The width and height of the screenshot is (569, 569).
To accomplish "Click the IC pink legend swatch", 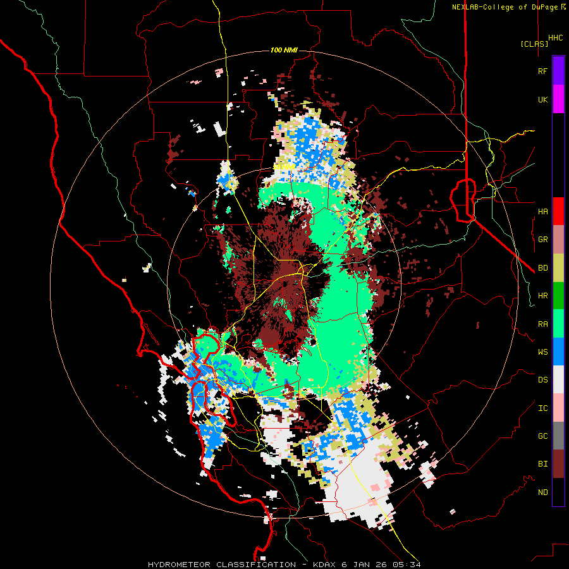I will 558,408.
